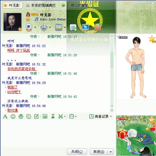Click the 发送(S) send button

tap(99, 152)
